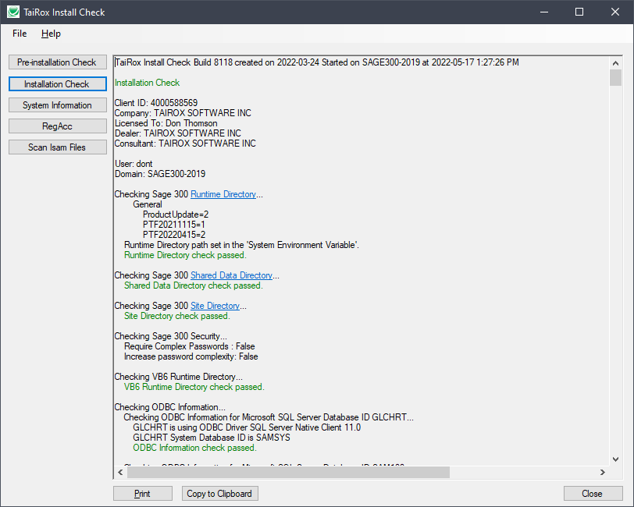Open the File menu
634x507 pixels.
(x=20, y=34)
